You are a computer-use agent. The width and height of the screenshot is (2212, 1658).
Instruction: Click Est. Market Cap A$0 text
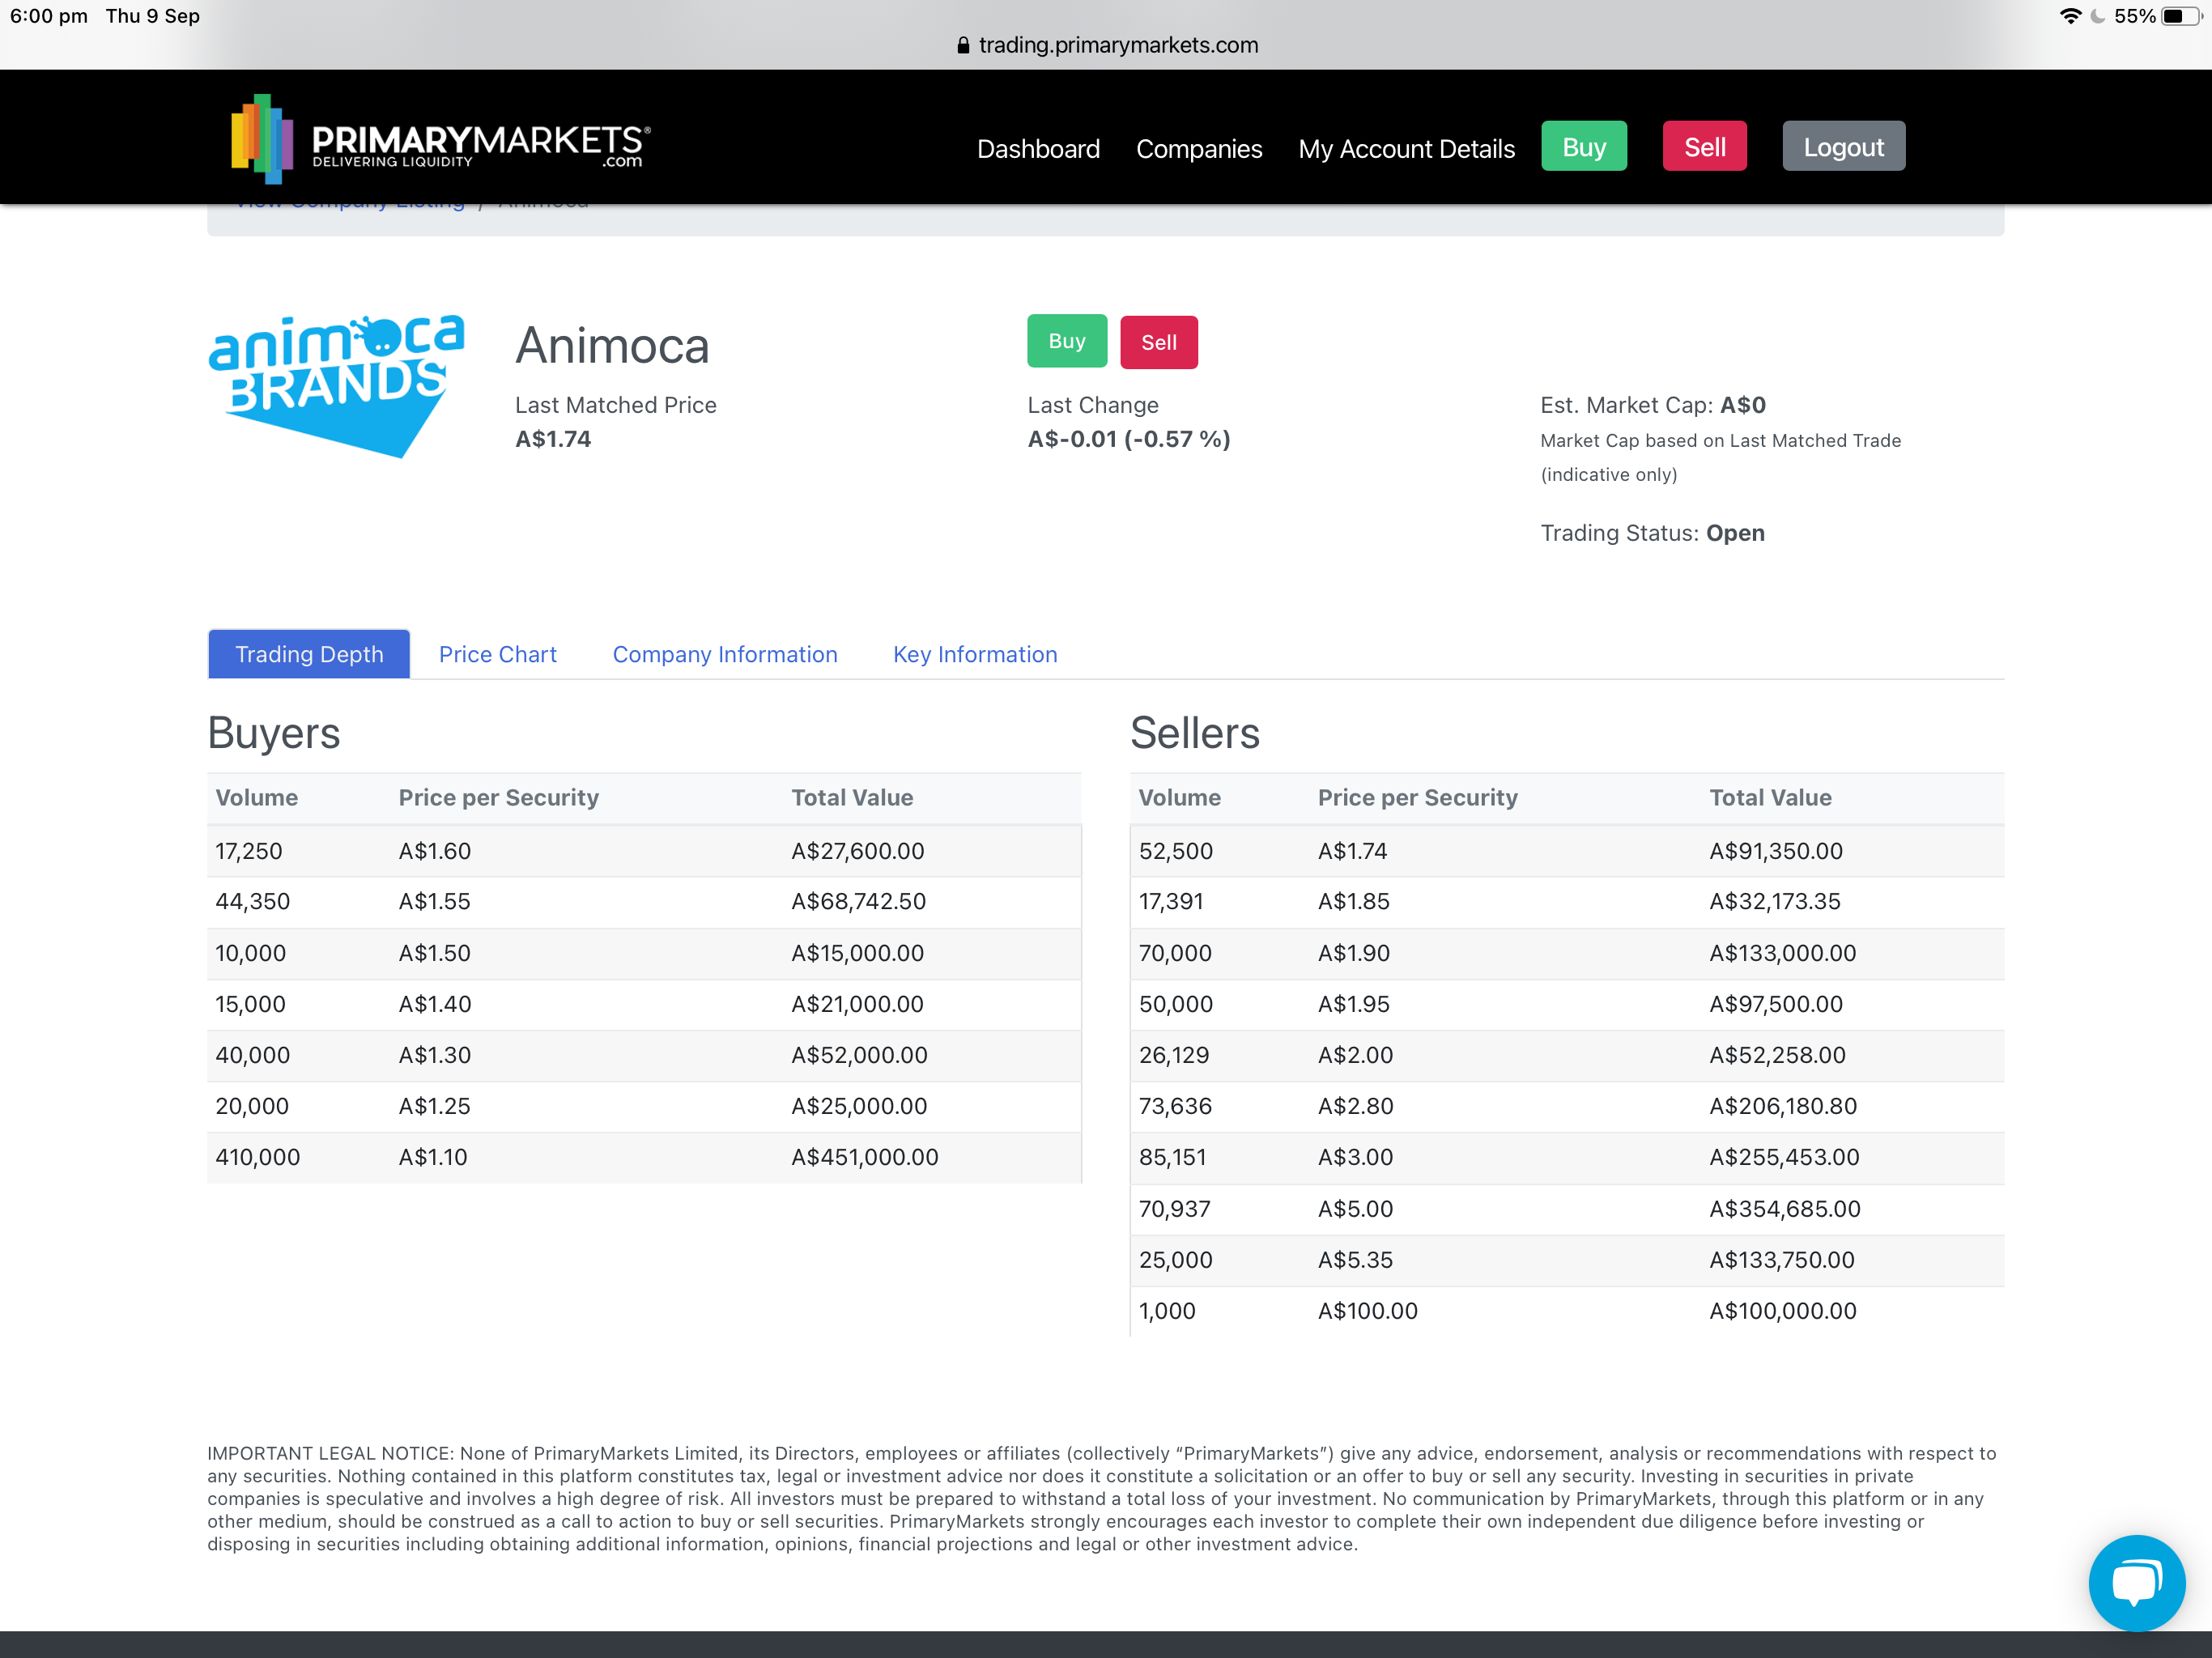click(x=1653, y=405)
